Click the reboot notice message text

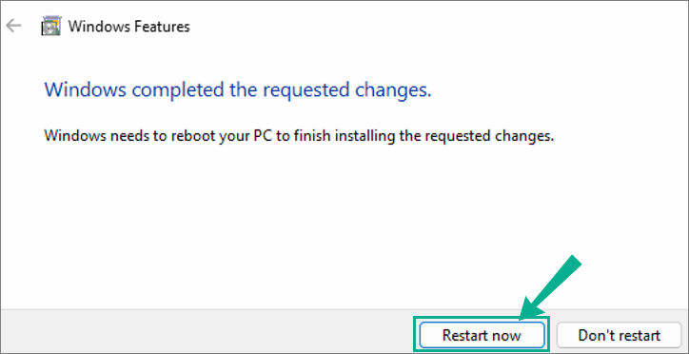[299, 135]
